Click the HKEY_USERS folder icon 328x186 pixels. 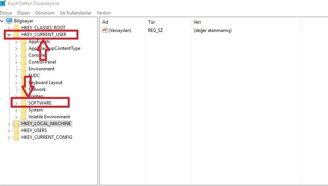click(16, 130)
